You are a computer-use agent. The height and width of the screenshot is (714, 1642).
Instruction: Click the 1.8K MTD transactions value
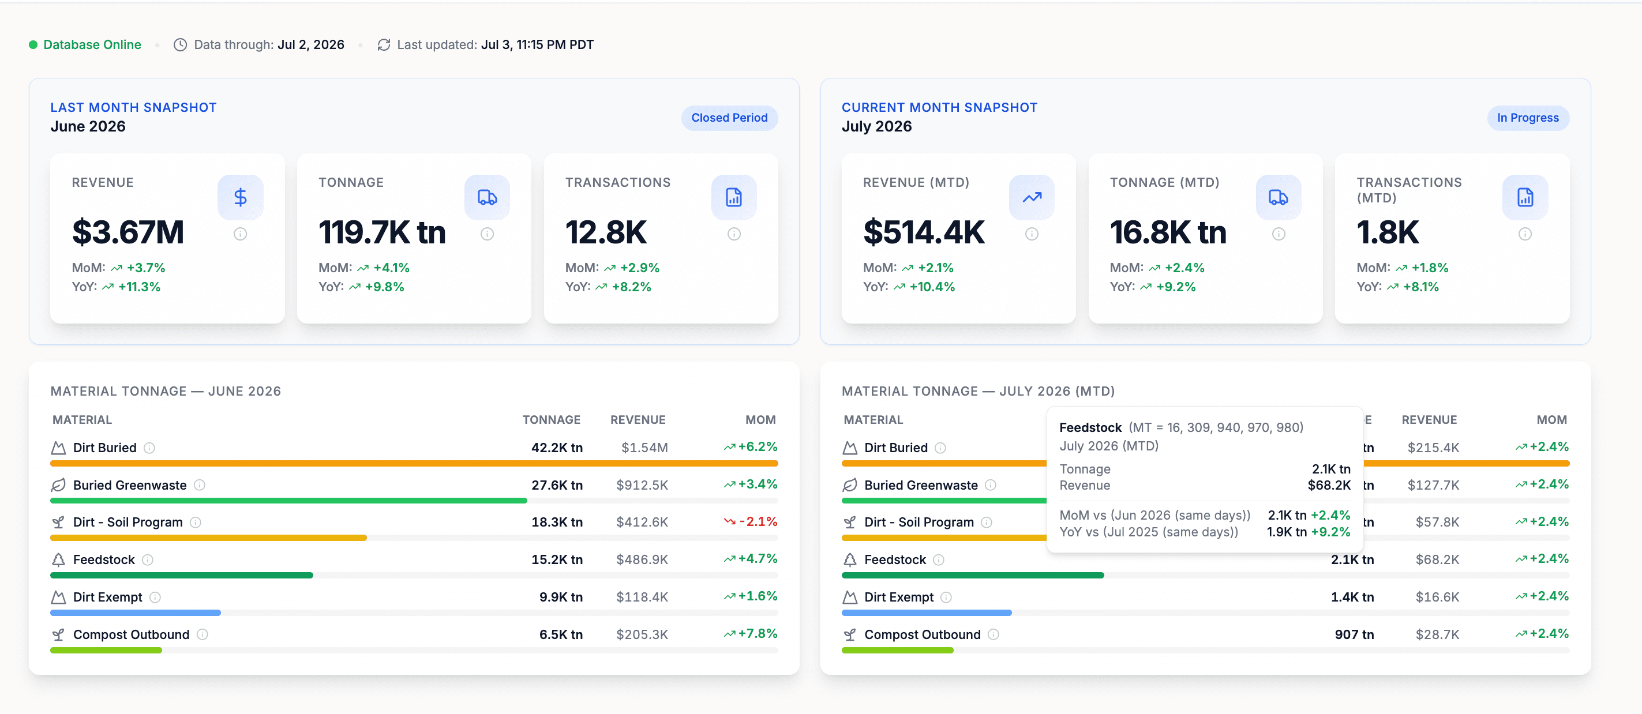click(1387, 232)
